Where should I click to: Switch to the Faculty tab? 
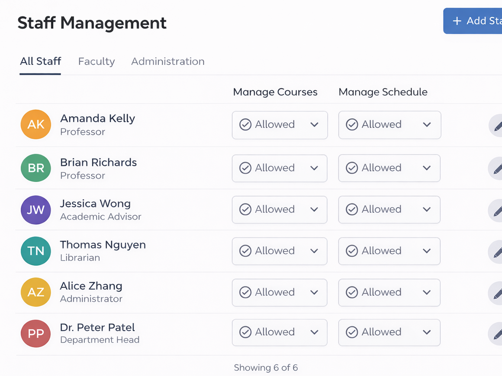[x=97, y=61]
